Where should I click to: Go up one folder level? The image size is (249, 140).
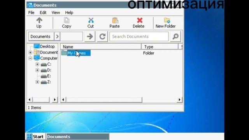pyautogui.click(x=39, y=23)
